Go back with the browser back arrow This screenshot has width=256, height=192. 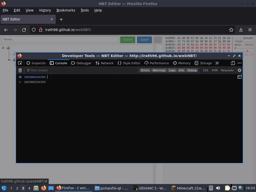point(6,30)
